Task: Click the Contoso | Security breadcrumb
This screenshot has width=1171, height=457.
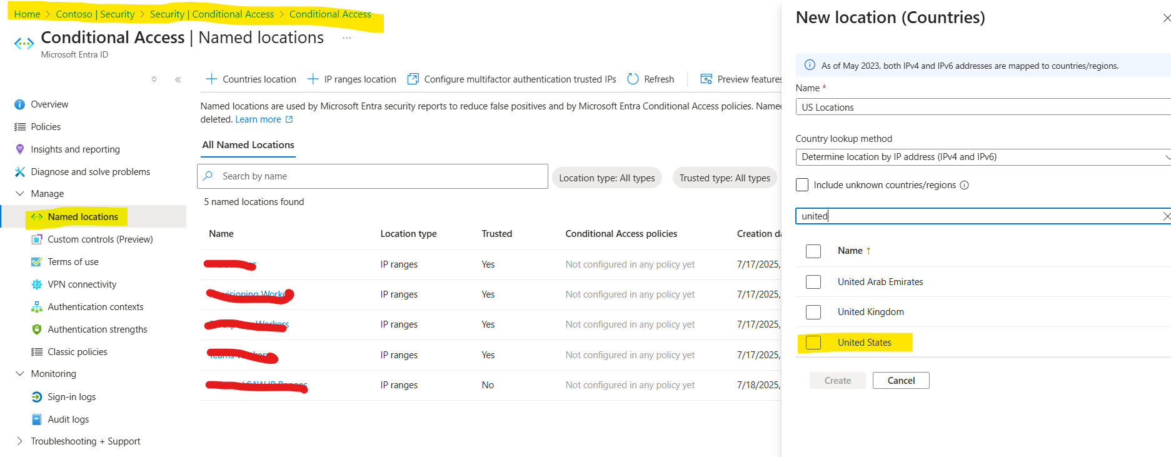Action: [x=95, y=14]
